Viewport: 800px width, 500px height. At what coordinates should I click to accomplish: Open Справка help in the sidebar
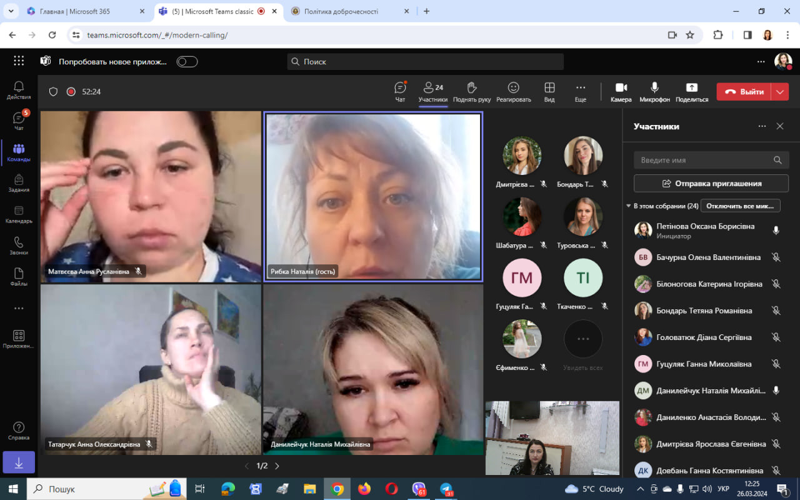point(19,431)
